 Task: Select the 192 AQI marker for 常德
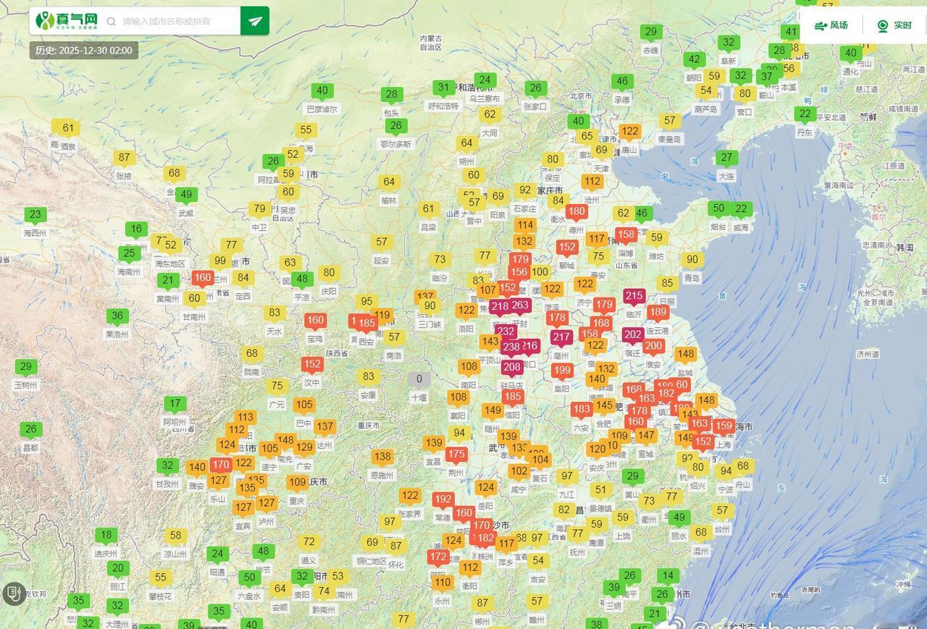443,499
